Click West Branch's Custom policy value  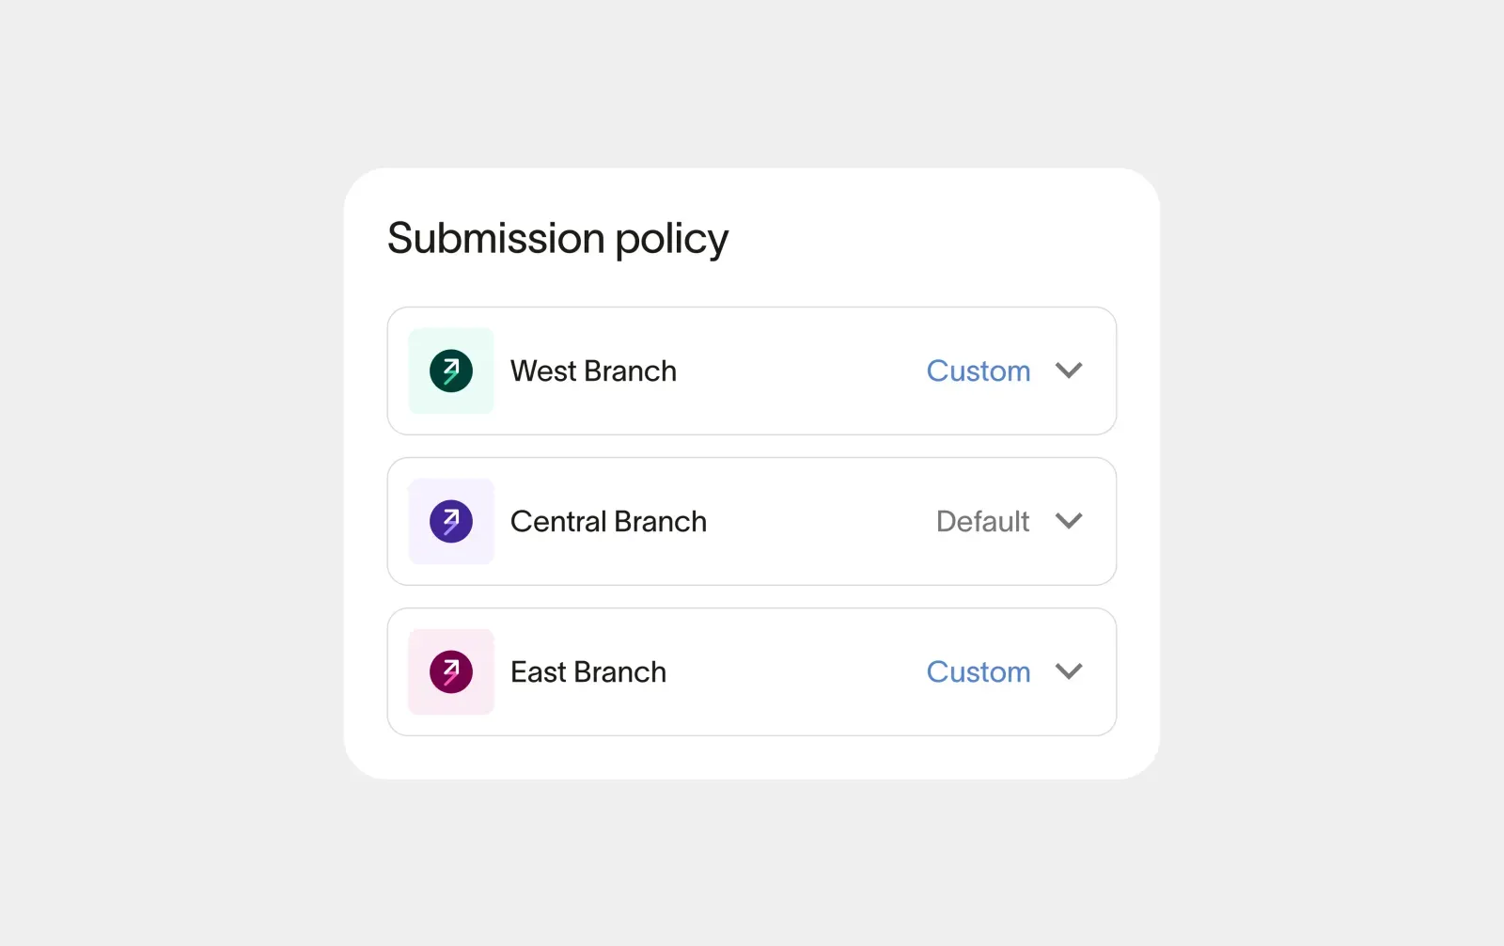pos(978,371)
